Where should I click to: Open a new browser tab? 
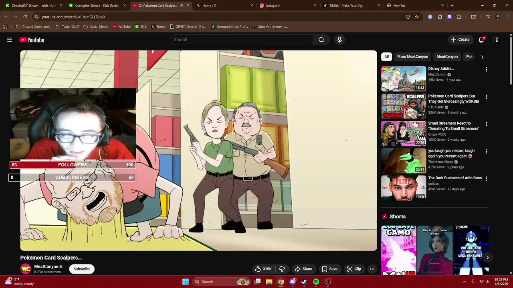[x=452, y=6]
